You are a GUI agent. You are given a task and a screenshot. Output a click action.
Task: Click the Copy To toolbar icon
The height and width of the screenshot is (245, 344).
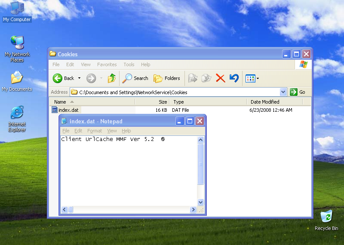click(206, 78)
